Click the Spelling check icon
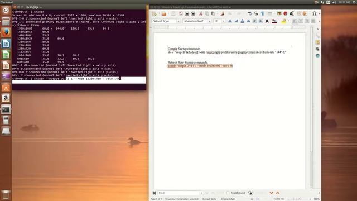 (x=250, y=13)
